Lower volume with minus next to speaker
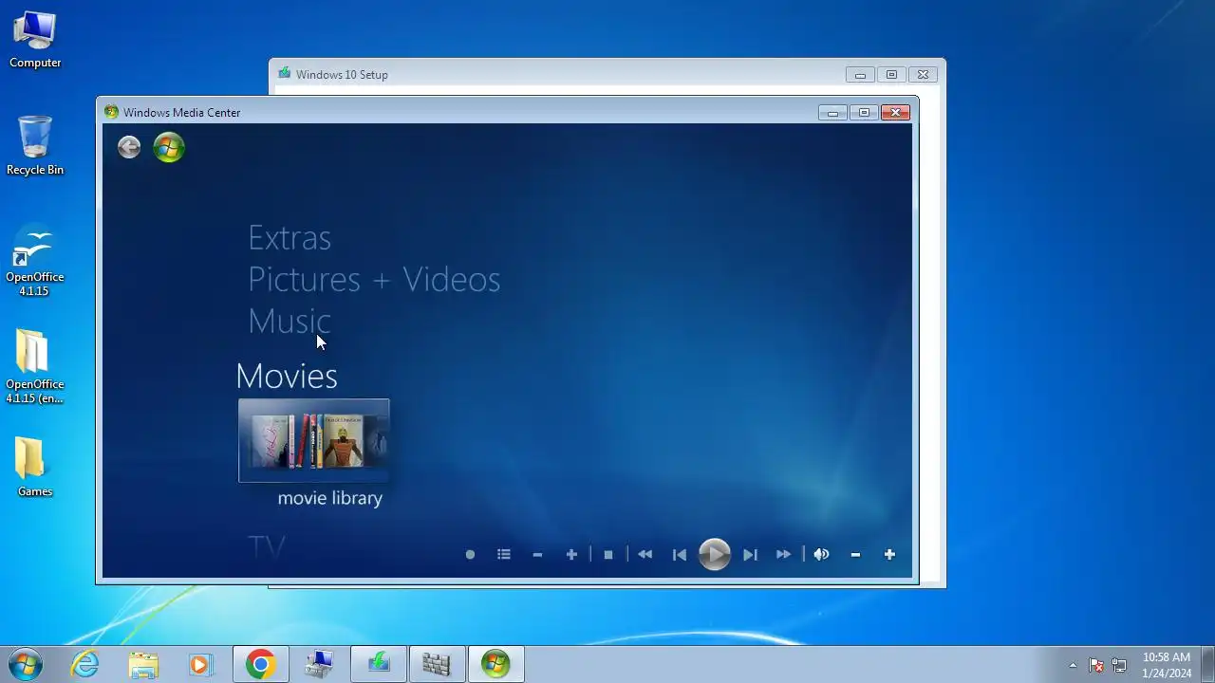 pyautogui.click(x=855, y=554)
